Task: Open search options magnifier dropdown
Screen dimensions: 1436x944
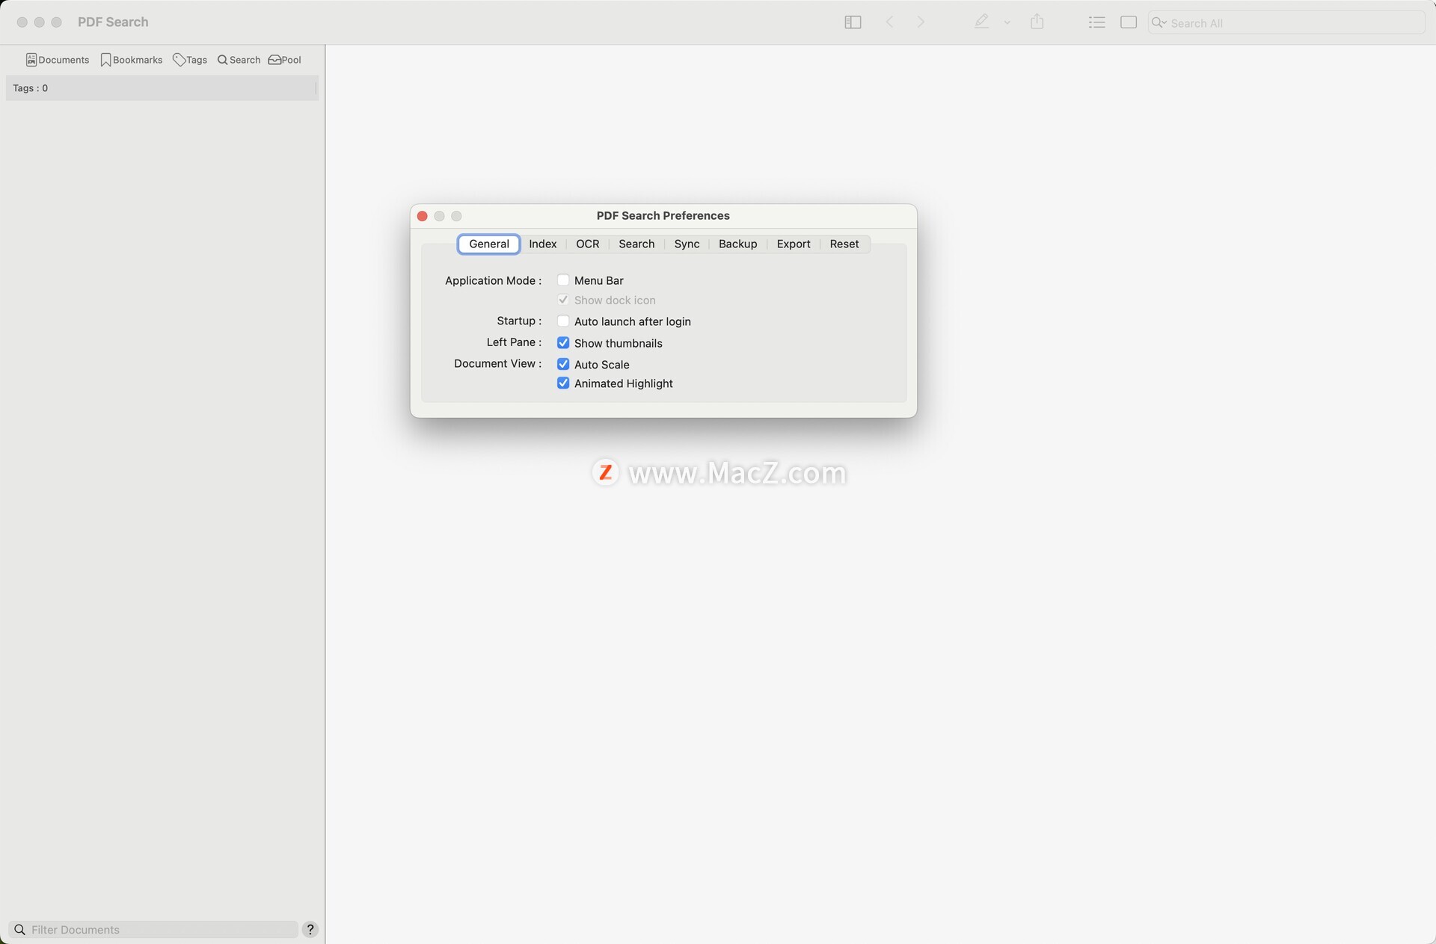Action: click(x=1159, y=22)
